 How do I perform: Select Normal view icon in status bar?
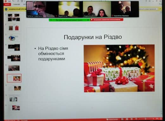(123, 119)
